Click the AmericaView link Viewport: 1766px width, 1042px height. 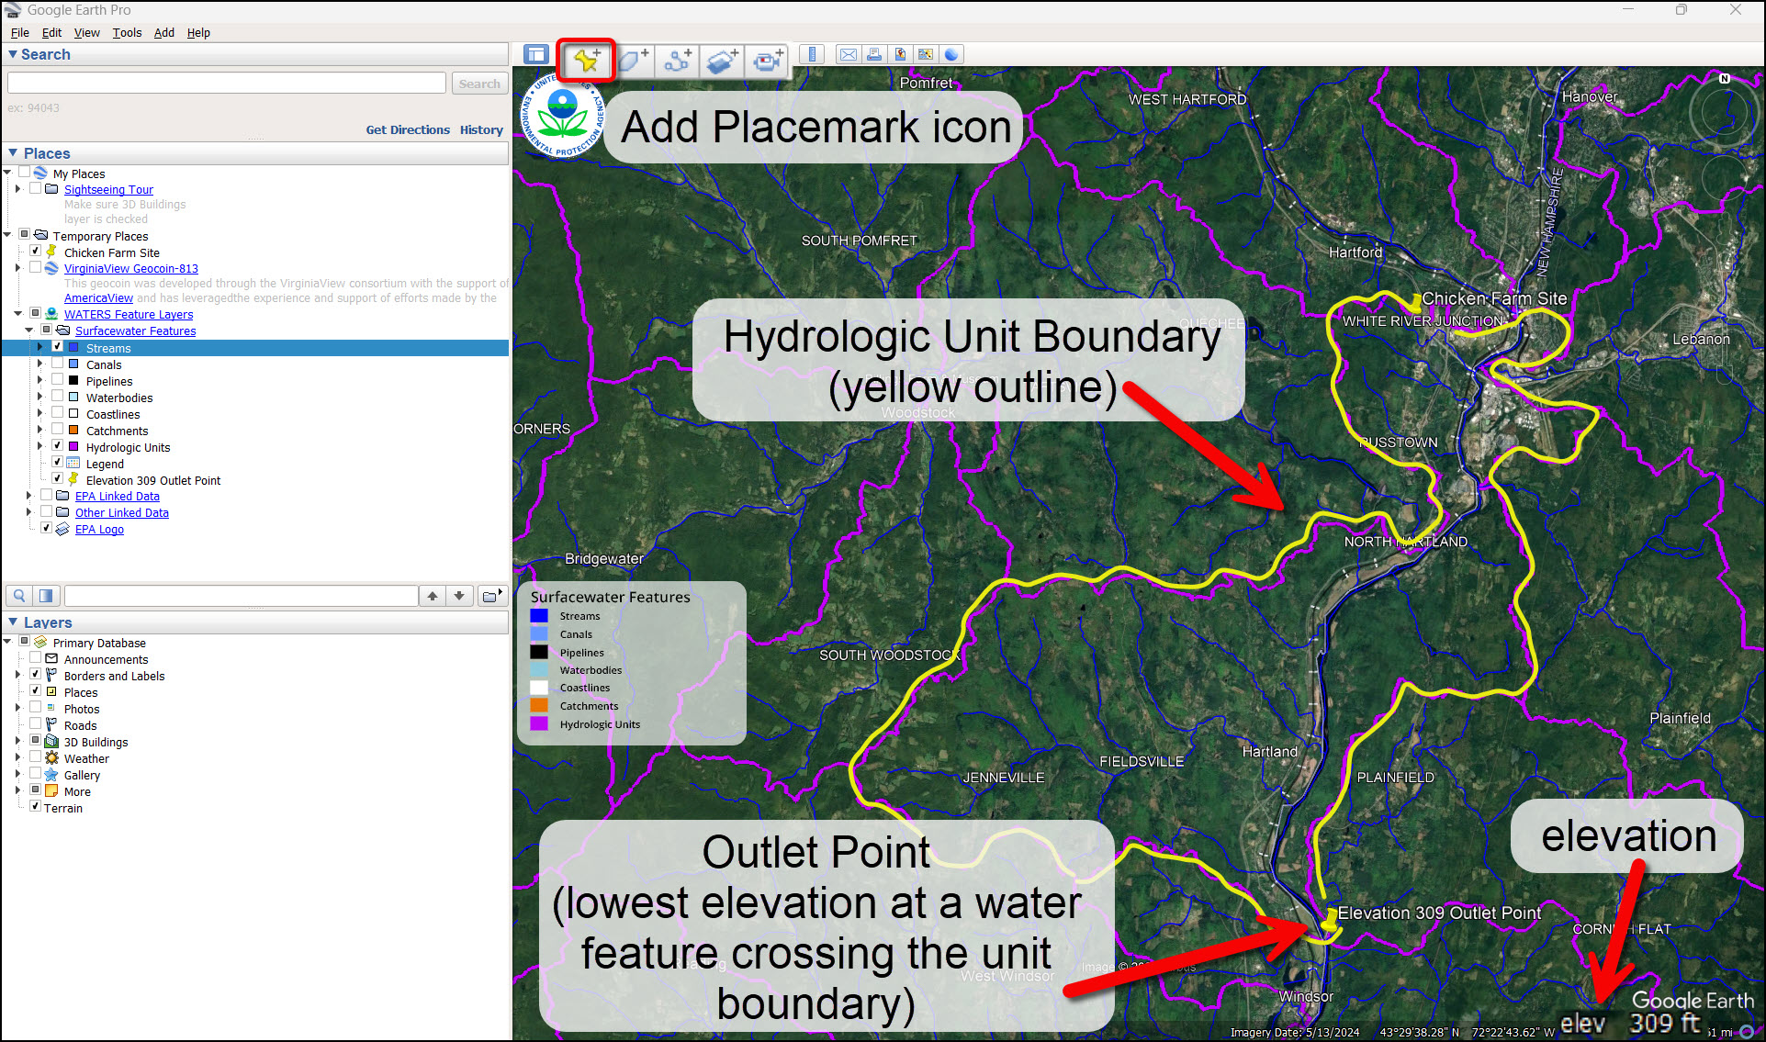(x=98, y=297)
